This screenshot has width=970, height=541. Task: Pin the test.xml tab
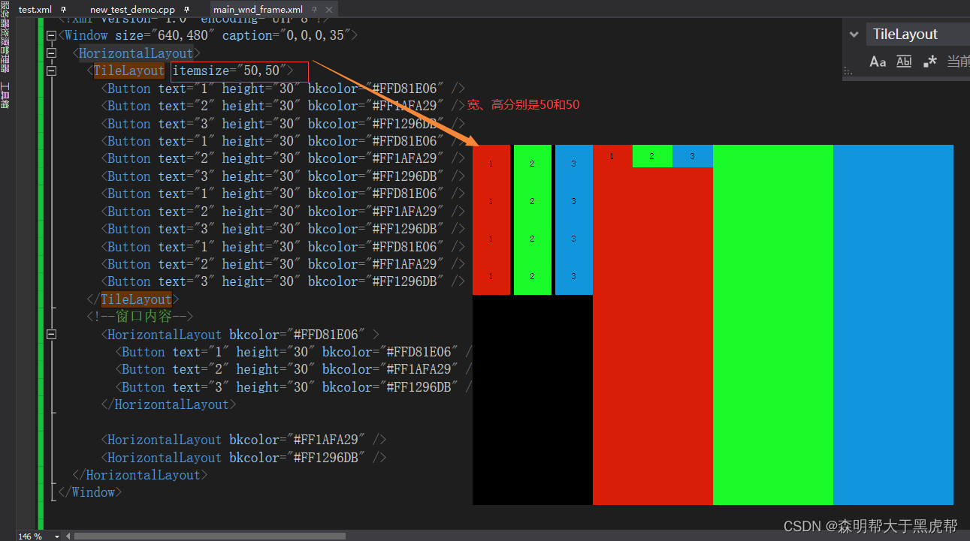63,9
